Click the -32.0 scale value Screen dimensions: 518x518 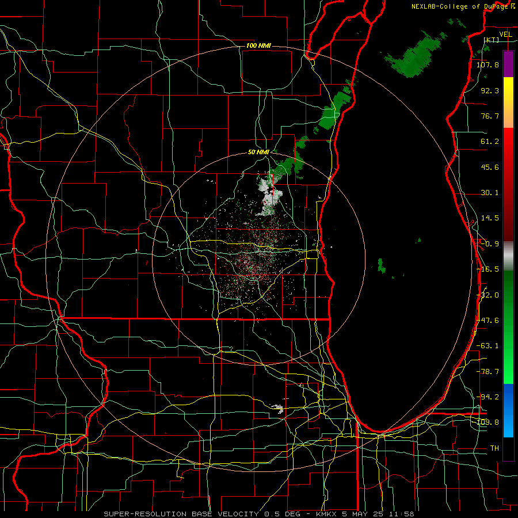[x=487, y=295]
